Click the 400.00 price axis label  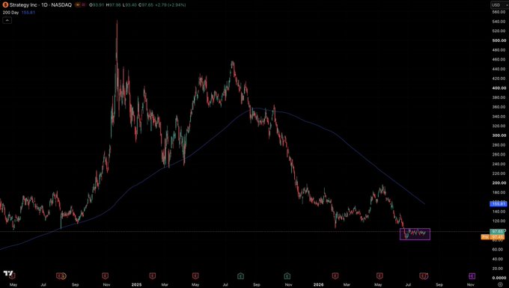click(499, 88)
